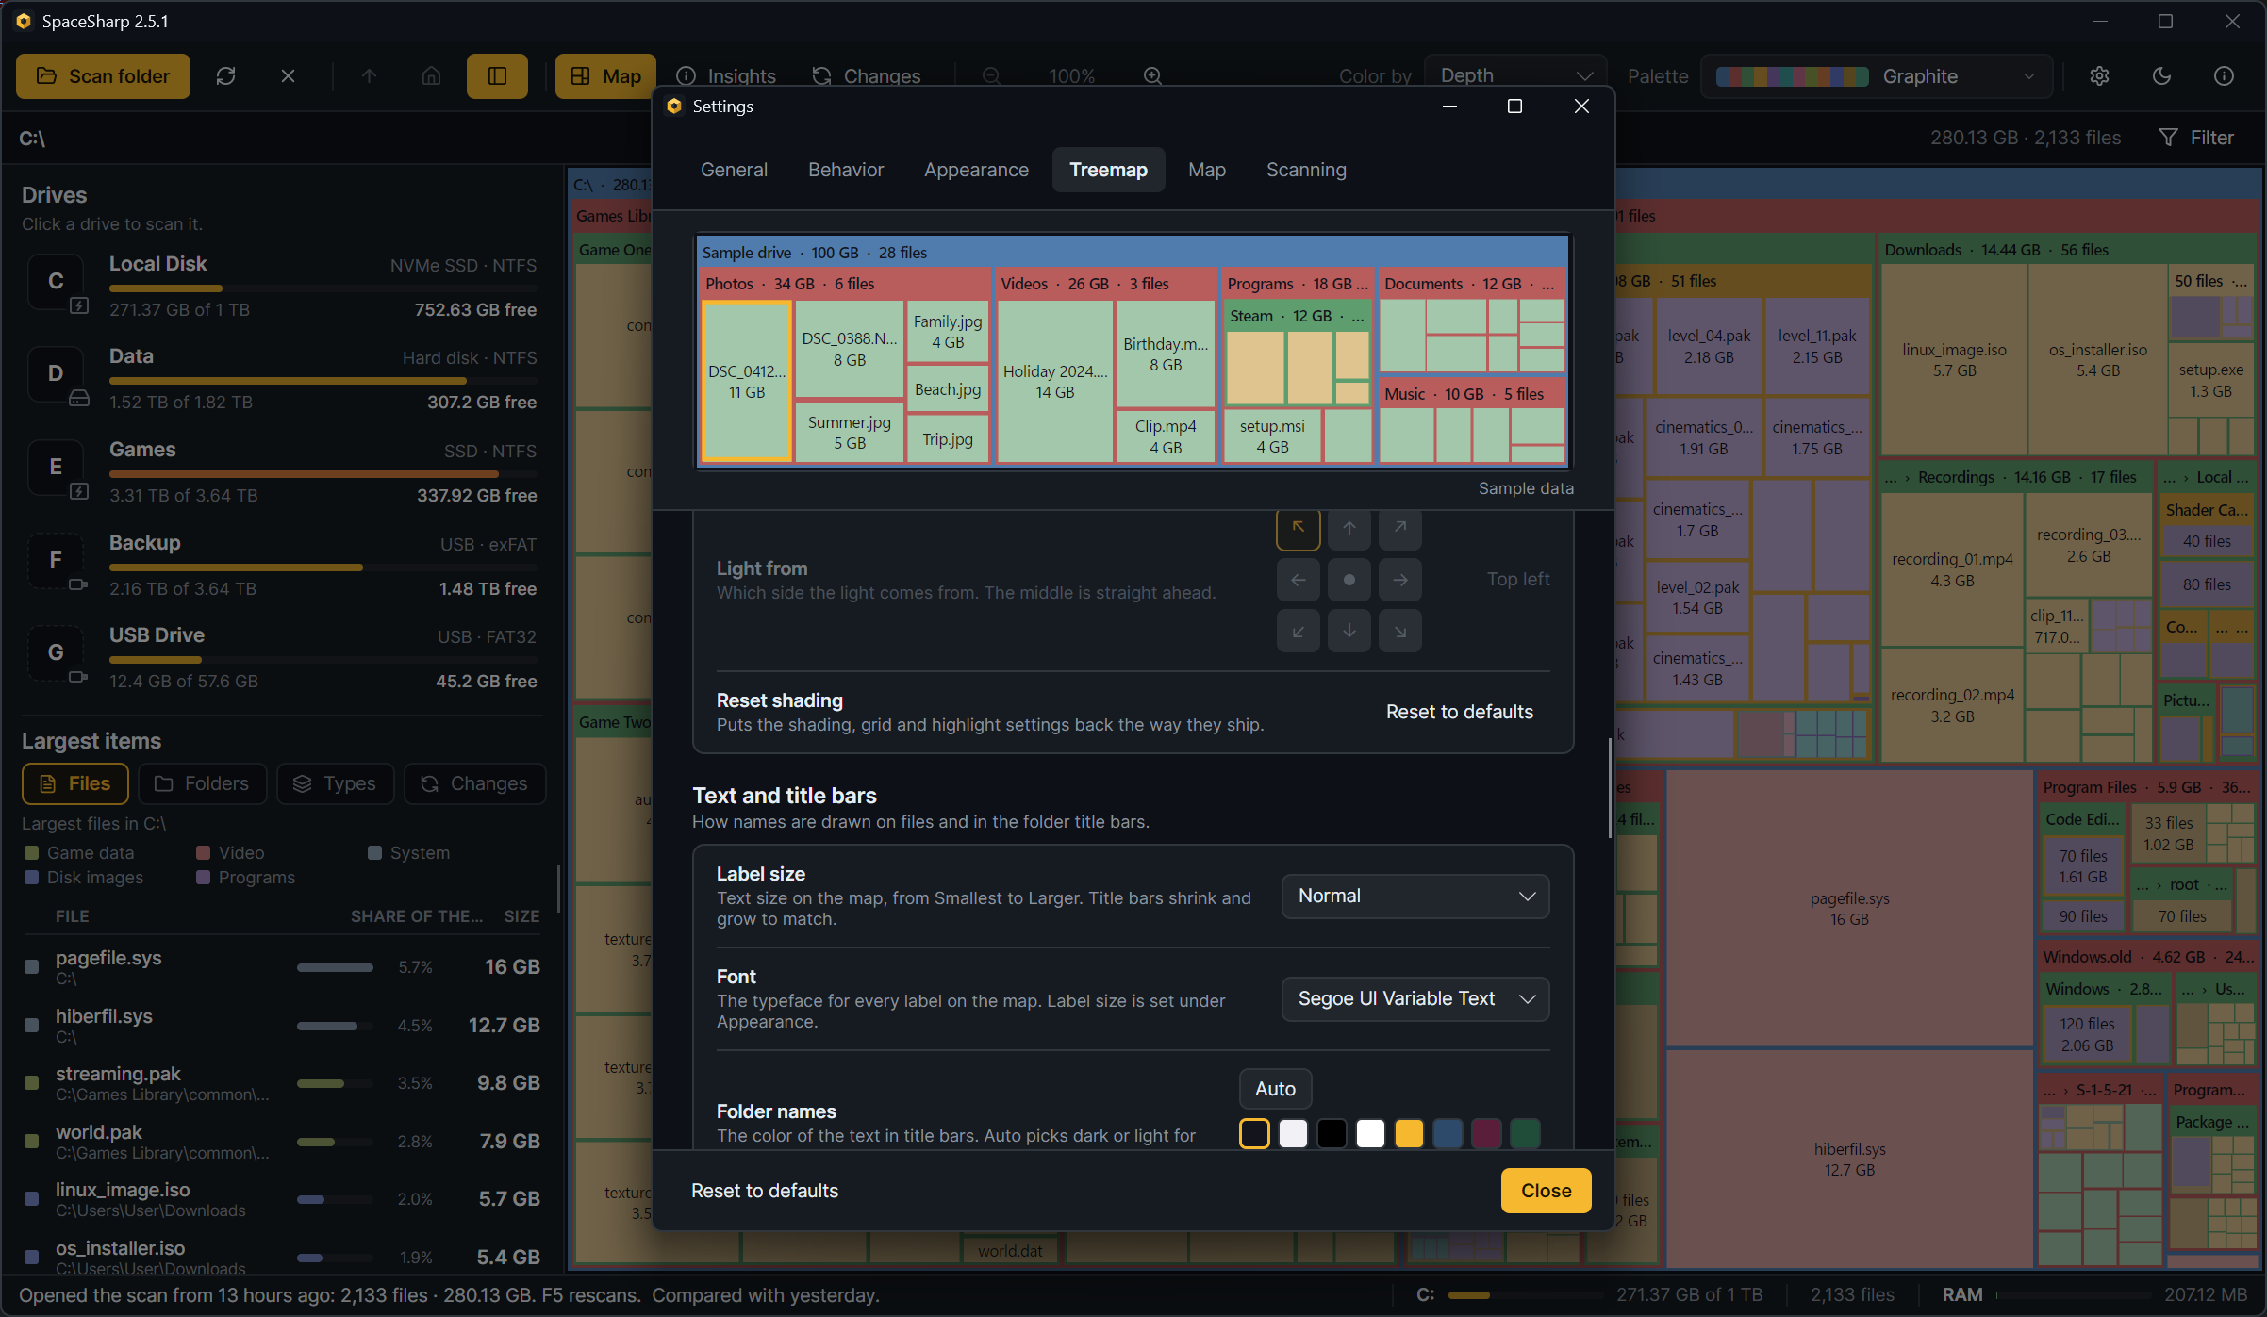Pick the black folder name swatch
Viewport: 2267px width, 1317px height.
pos(1332,1134)
